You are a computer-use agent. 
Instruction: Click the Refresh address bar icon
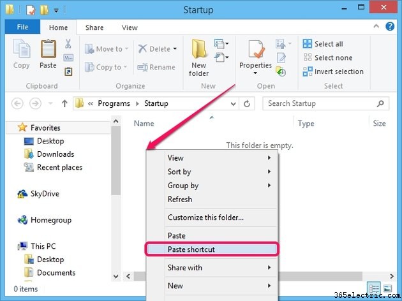point(247,104)
